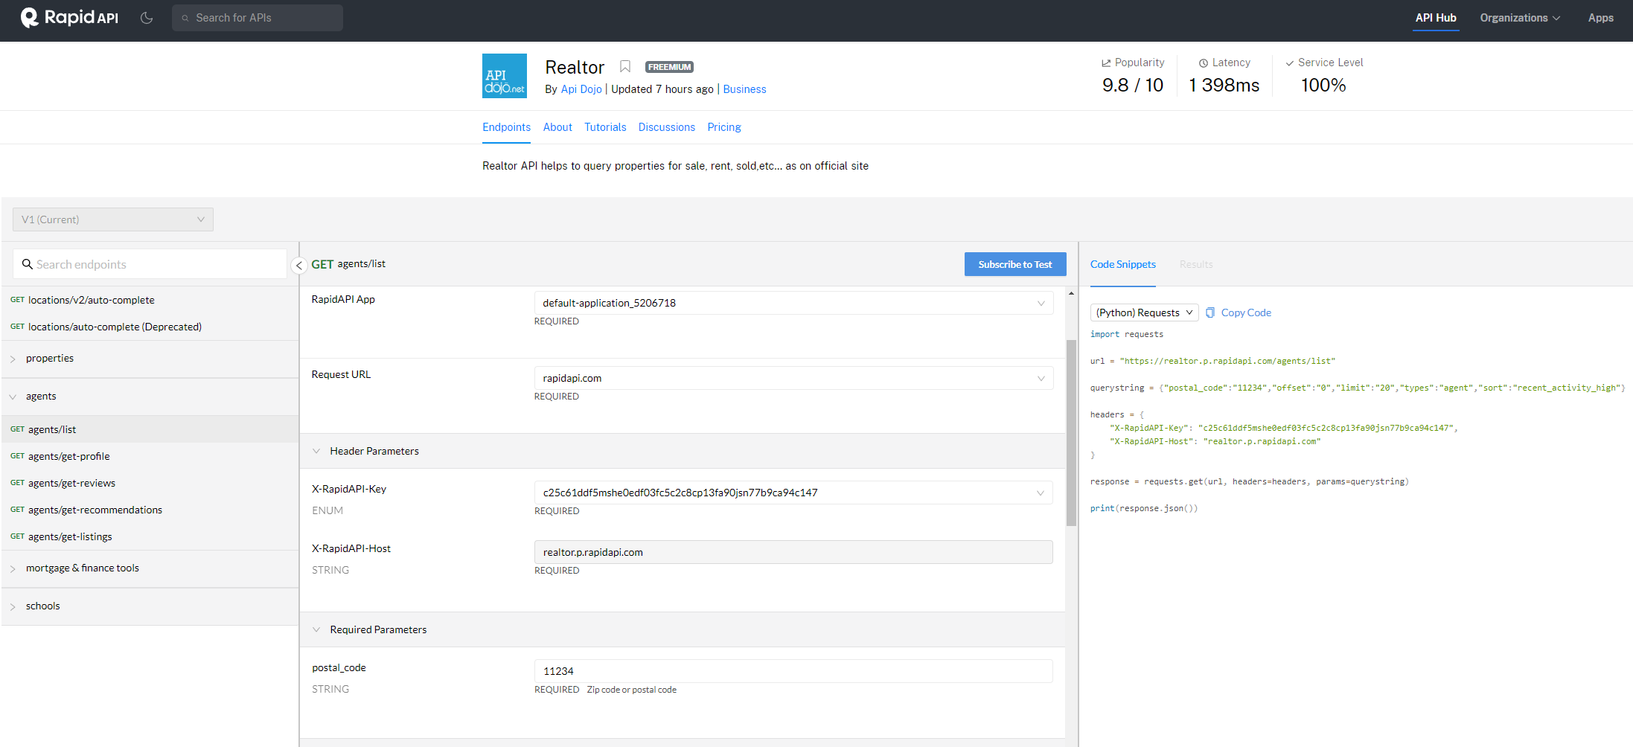Viewport: 1633px width, 747px height.
Task: Click the 100% service level value
Action: tap(1323, 86)
